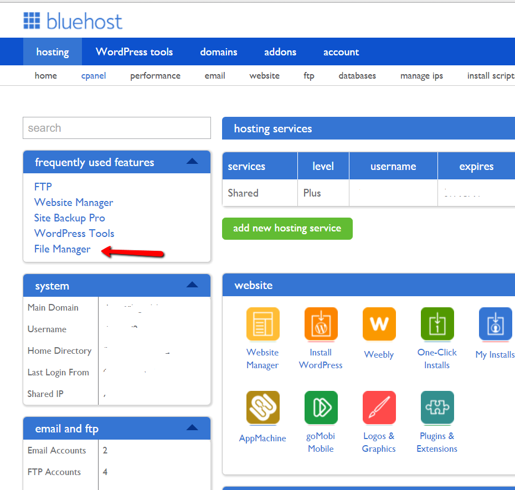Viewport: 515px width, 490px height.
Task: Open the WordPress tools tab
Action: click(x=134, y=51)
